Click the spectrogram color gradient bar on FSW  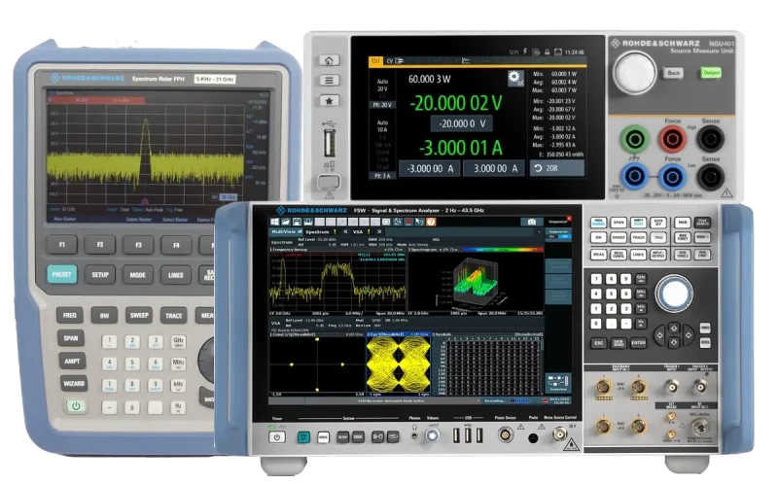coord(501,250)
